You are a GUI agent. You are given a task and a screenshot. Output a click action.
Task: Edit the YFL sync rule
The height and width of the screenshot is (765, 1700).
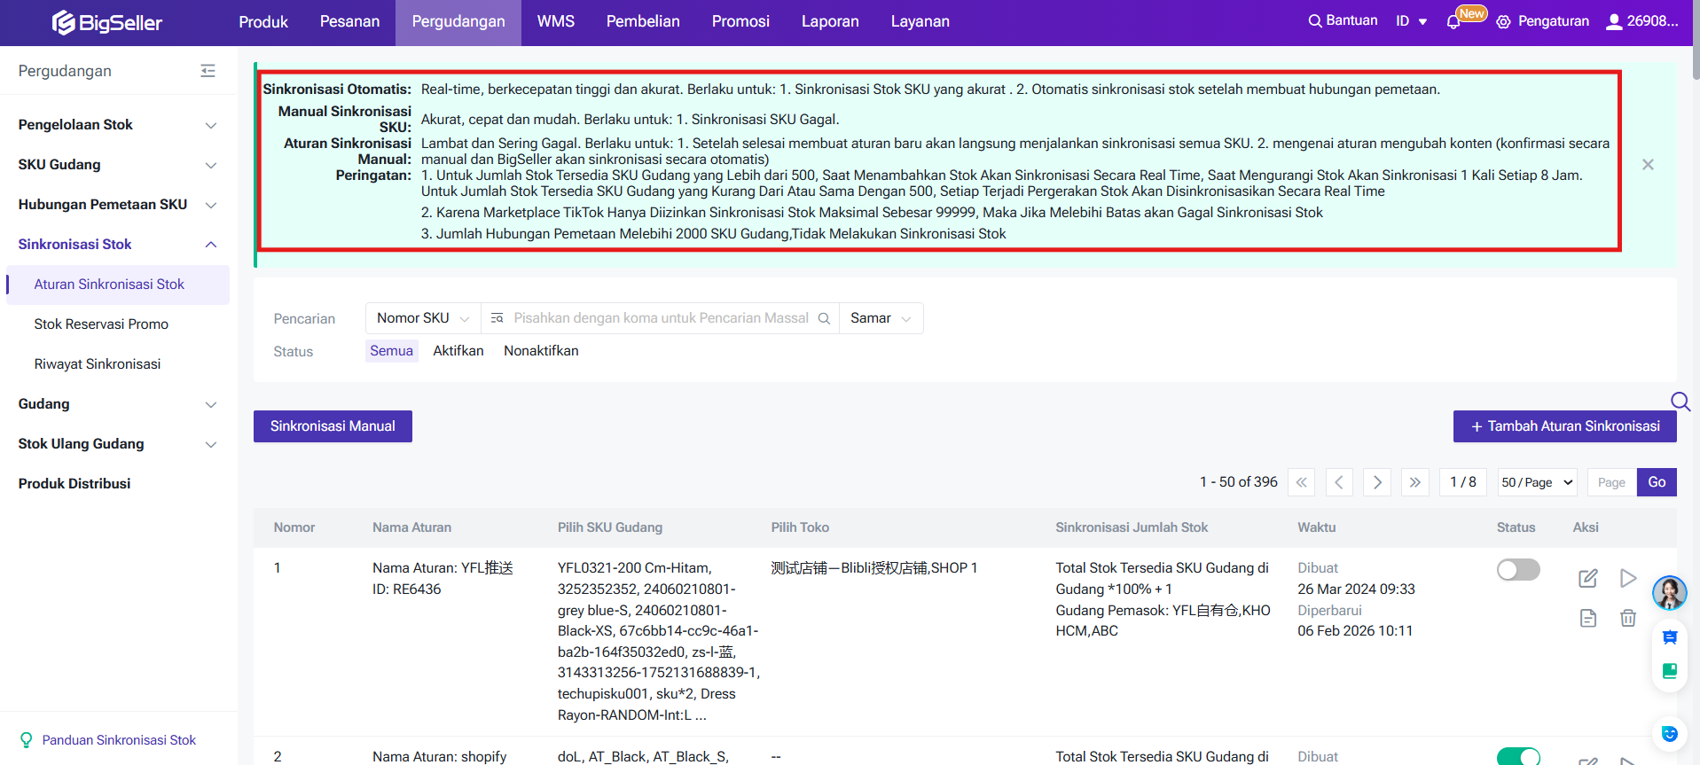pyautogui.click(x=1587, y=579)
